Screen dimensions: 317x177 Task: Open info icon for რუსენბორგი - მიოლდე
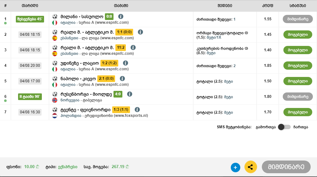point(129,94)
